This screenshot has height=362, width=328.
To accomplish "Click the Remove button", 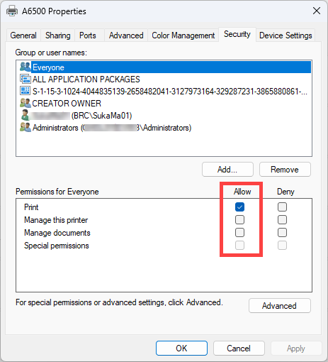I will click(x=285, y=170).
